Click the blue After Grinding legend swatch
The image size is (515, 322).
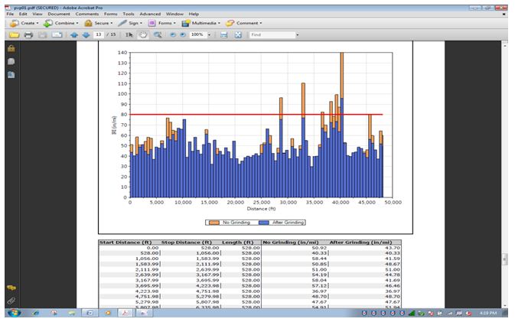pyautogui.click(x=264, y=223)
